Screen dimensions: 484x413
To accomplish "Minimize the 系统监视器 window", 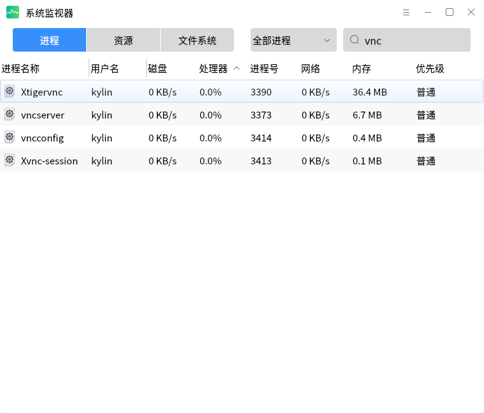I will (x=428, y=12).
